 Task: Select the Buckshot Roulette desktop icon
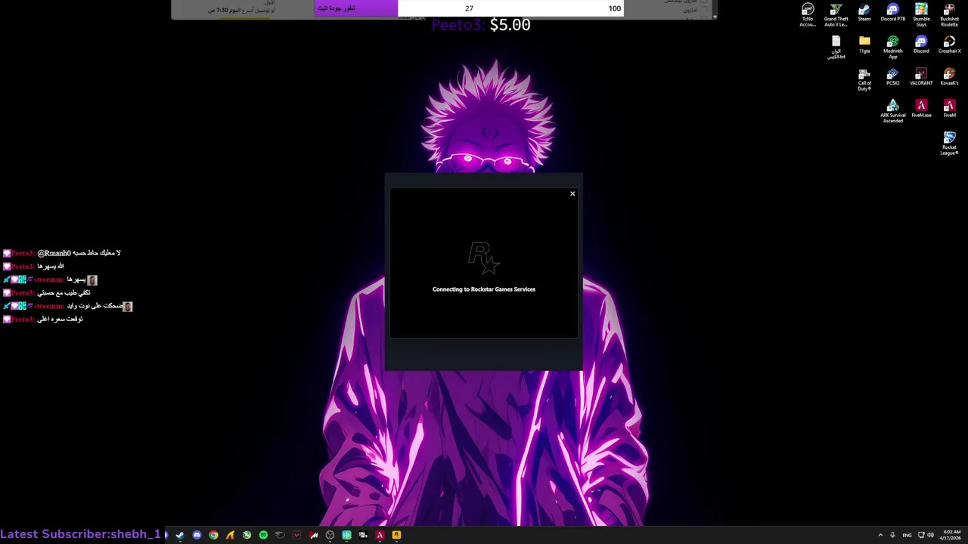pyautogui.click(x=949, y=15)
